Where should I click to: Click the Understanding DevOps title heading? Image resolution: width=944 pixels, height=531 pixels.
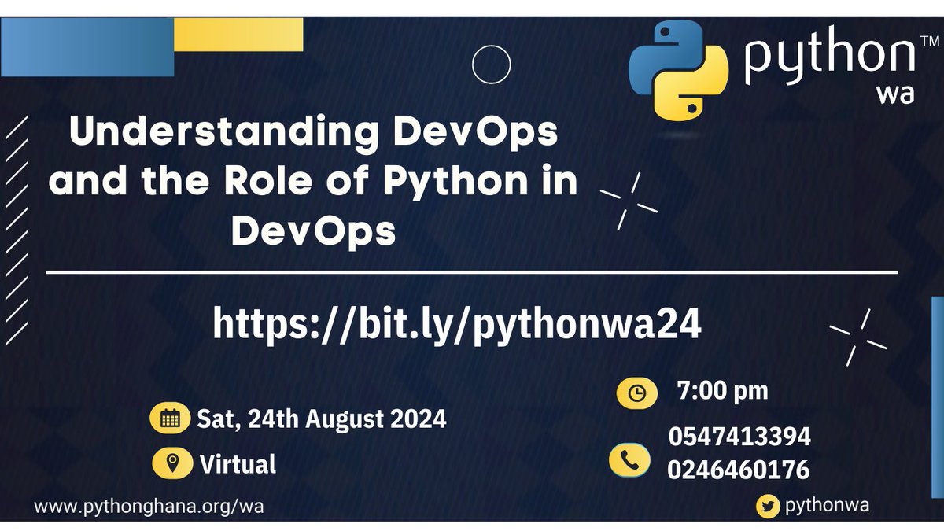[314, 181]
